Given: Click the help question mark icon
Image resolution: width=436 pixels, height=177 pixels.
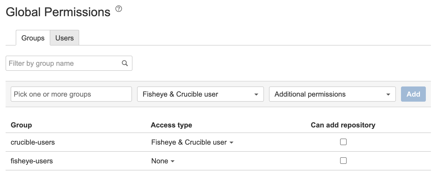Looking at the screenshot, I should click(119, 9).
